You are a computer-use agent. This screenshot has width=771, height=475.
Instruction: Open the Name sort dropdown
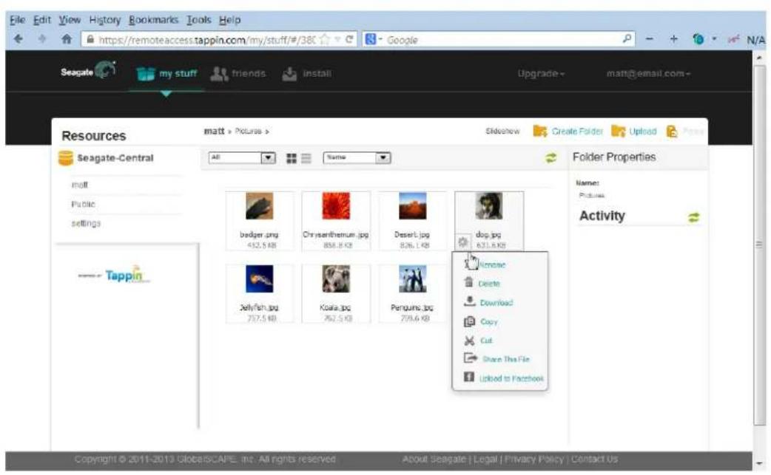click(x=357, y=157)
